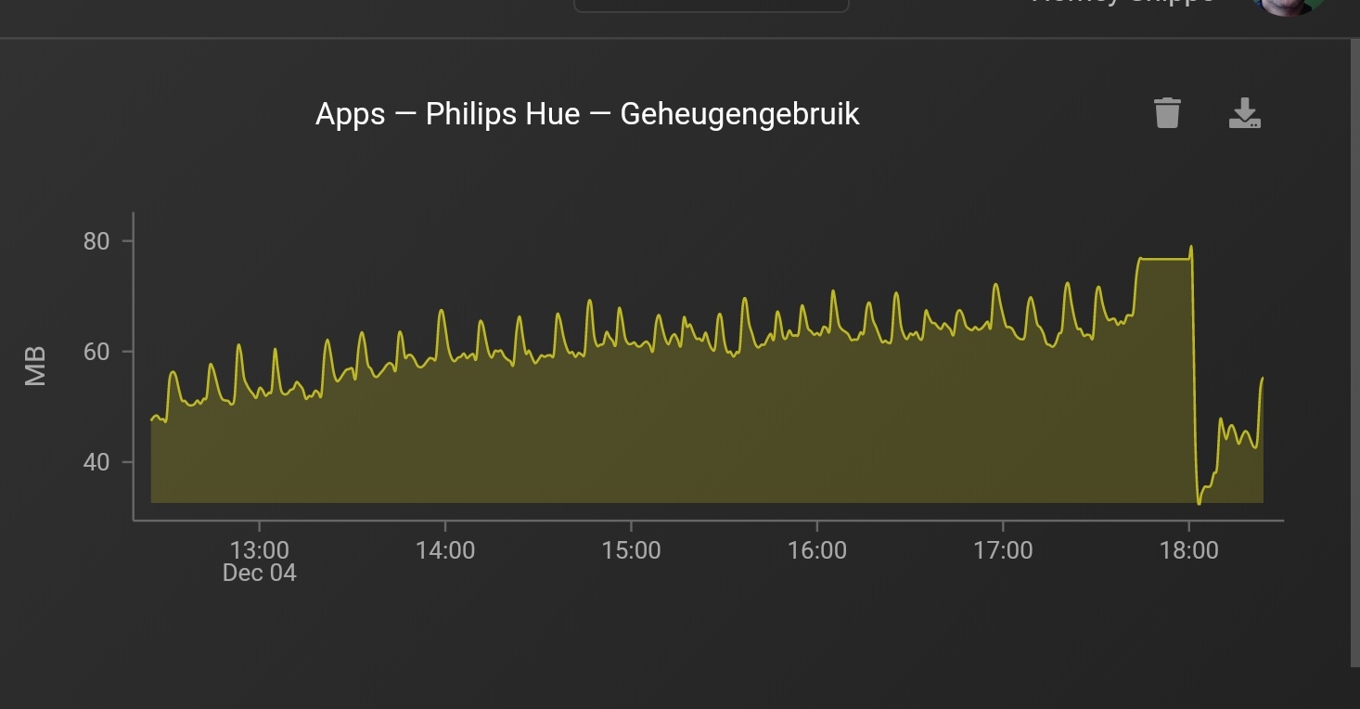Image resolution: width=1360 pixels, height=709 pixels.
Task: Click the chart title Apps — Philips Hue — Geheugengebruik
Action: click(x=587, y=114)
